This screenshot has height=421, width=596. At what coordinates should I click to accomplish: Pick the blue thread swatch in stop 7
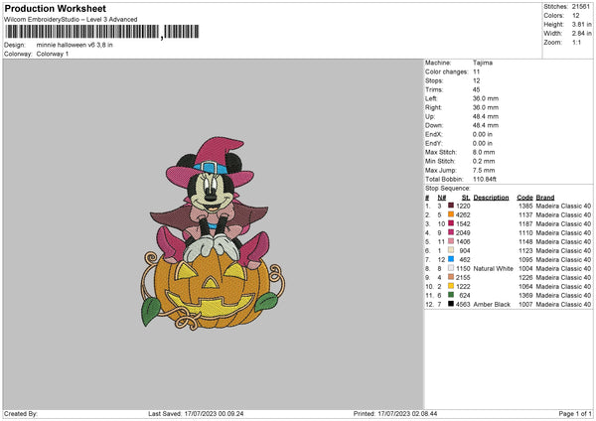tap(453, 259)
